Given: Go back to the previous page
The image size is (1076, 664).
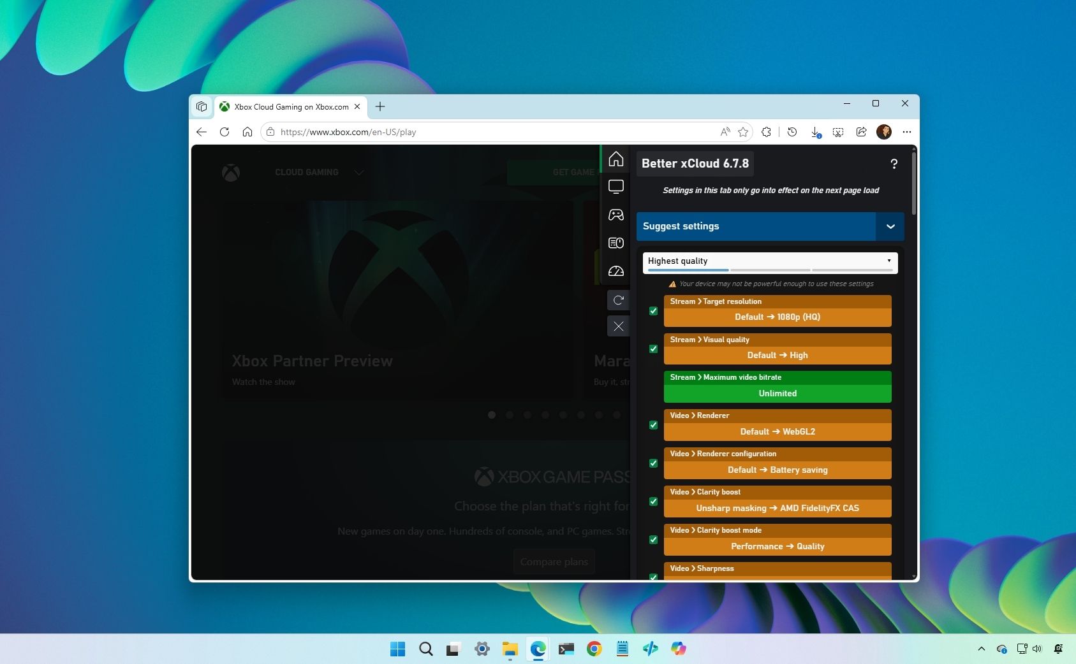Looking at the screenshot, I should (x=202, y=132).
